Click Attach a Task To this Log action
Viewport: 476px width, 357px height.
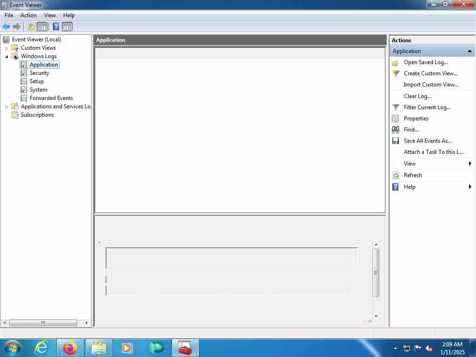tap(434, 152)
